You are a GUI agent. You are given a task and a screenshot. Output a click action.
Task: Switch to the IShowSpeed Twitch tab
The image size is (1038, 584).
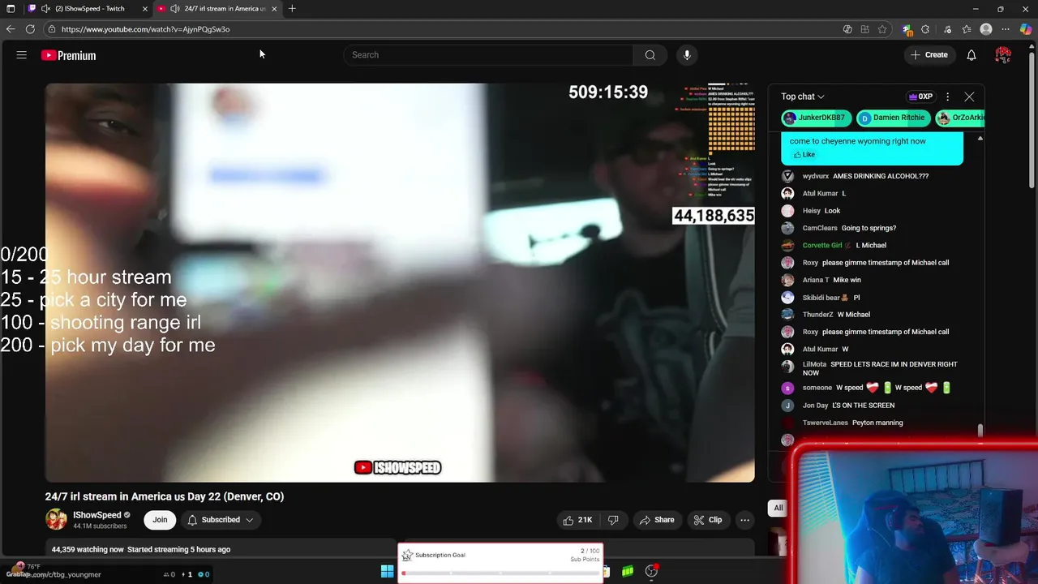pos(89,9)
